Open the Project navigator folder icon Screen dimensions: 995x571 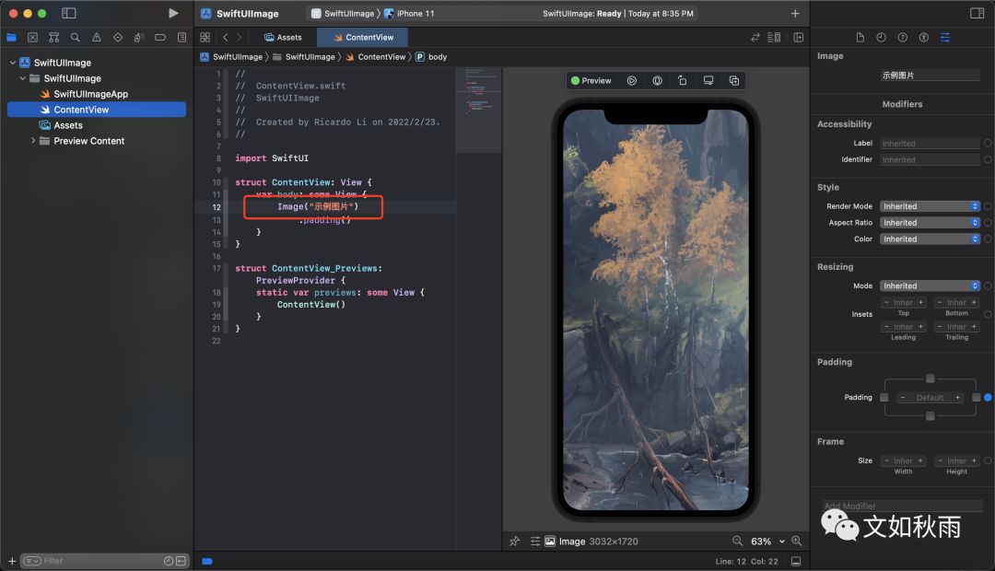tap(11, 38)
